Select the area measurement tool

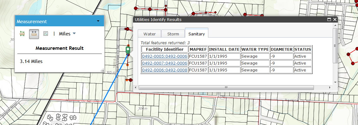[22, 34]
